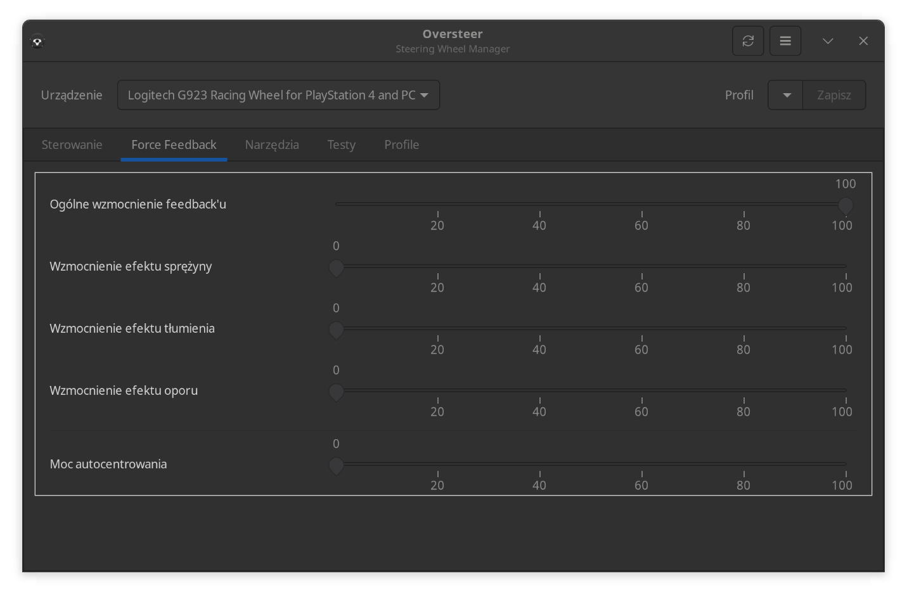This screenshot has width=907, height=597.
Task: Select the Force Feedback tab
Action: [174, 144]
